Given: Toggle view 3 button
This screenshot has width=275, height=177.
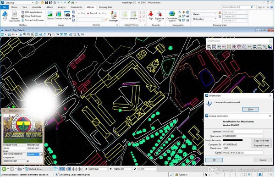Looking at the screenshot, I should tap(66, 169).
